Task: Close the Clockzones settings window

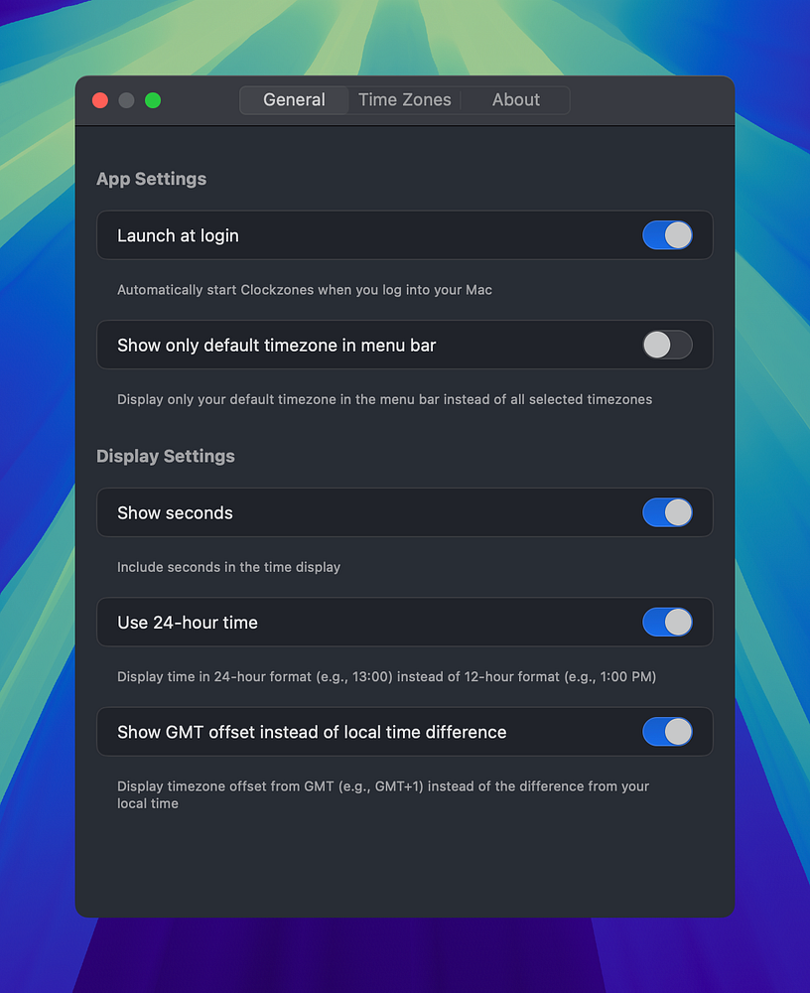Action: point(100,100)
